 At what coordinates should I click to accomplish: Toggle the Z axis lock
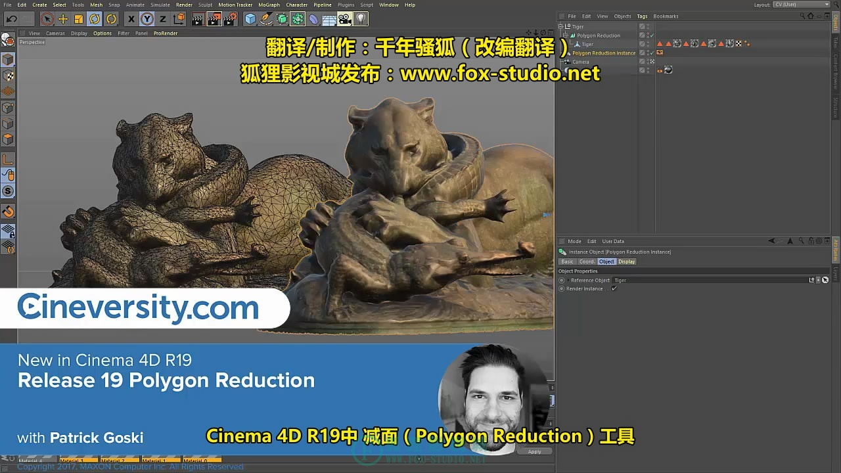click(163, 19)
